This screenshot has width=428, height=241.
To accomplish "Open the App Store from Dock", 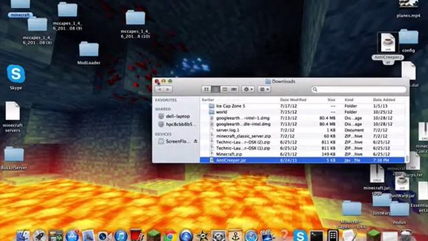I will (x=72, y=236).
